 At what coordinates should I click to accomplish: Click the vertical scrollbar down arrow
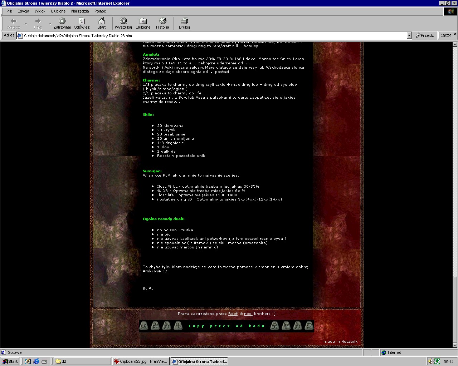click(455, 346)
